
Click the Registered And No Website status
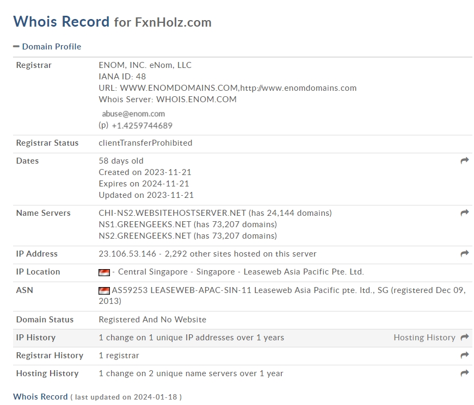point(152,320)
